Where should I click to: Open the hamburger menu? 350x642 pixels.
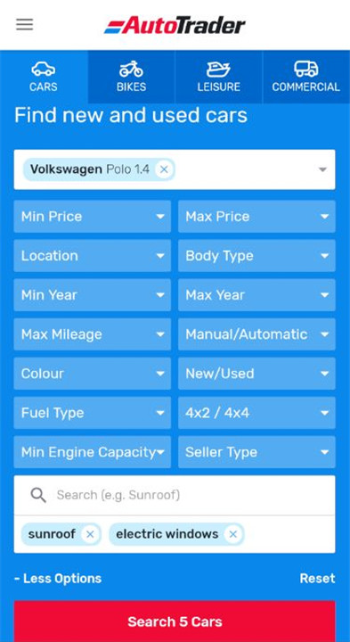pyautogui.click(x=25, y=25)
